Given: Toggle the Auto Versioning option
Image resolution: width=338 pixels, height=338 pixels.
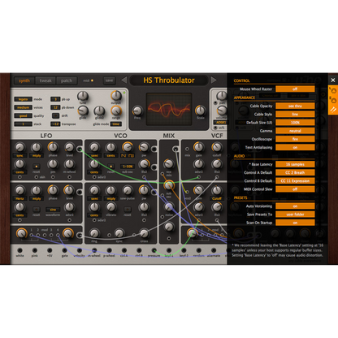Looking at the screenshot, I should (x=295, y=206).
